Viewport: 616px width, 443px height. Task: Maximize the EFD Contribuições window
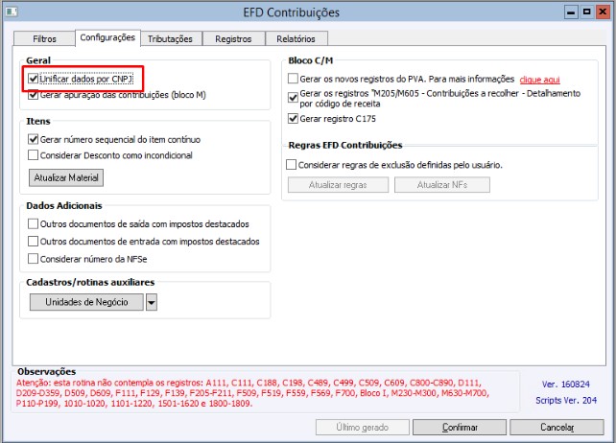click(586, 12)
